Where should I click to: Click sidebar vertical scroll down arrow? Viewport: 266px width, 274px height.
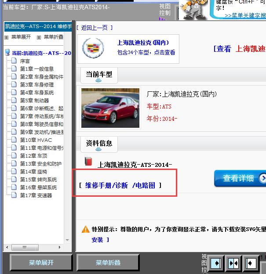pyautogui.click(x=67, y=240)
